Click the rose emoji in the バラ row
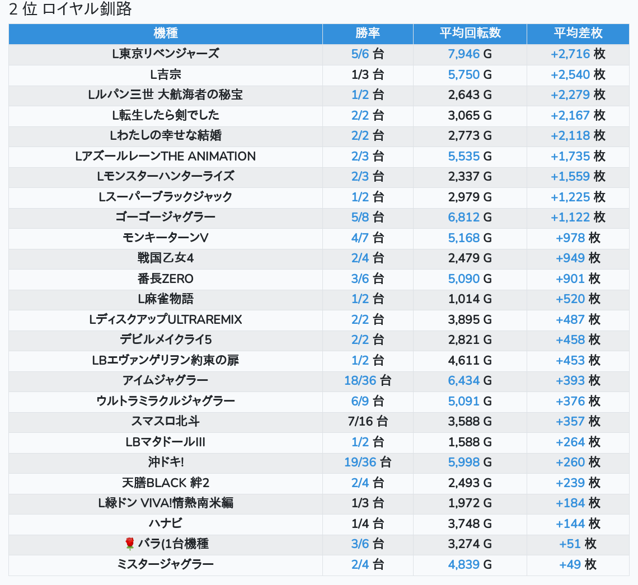 tap(130, 544)
